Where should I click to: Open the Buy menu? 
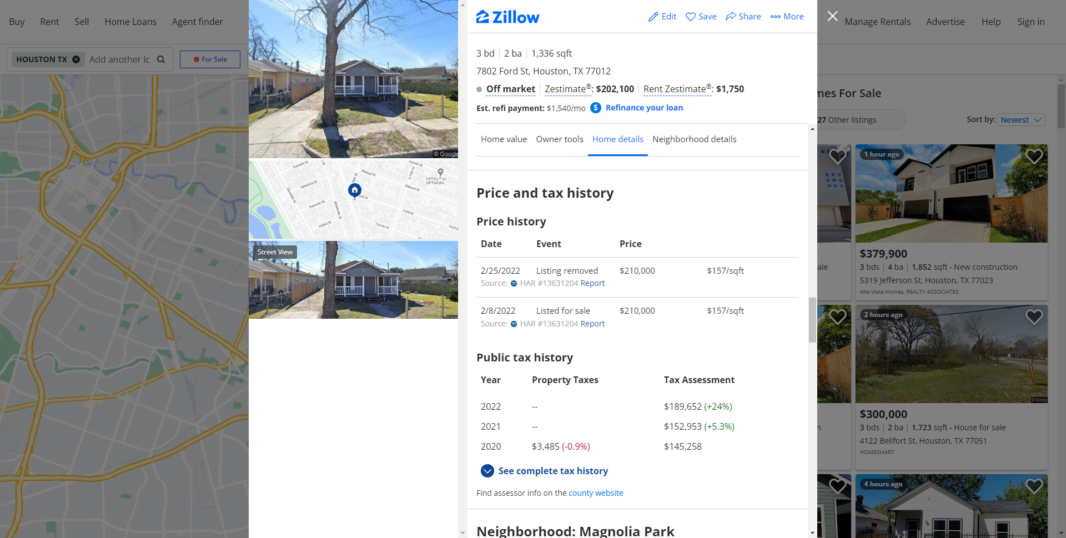click(17, 22)
